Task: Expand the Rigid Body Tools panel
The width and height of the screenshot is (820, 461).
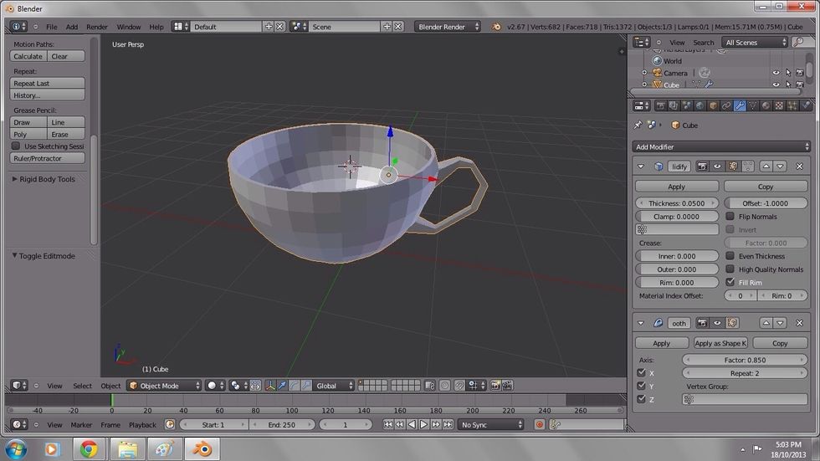Action: (x=49, y=179)
